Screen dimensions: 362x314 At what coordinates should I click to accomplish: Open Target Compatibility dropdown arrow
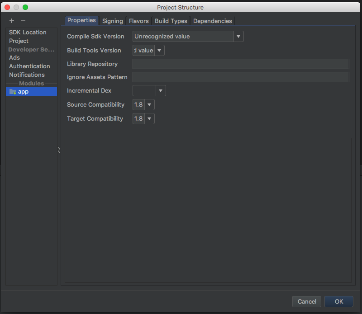[x=149, y=119]
